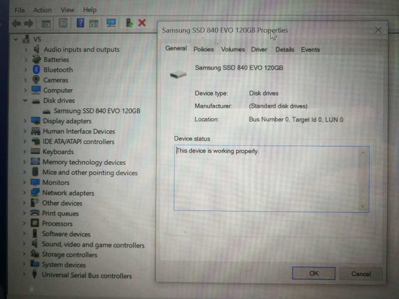Click the V5 computer root node icon

click(x=26, y=39)
